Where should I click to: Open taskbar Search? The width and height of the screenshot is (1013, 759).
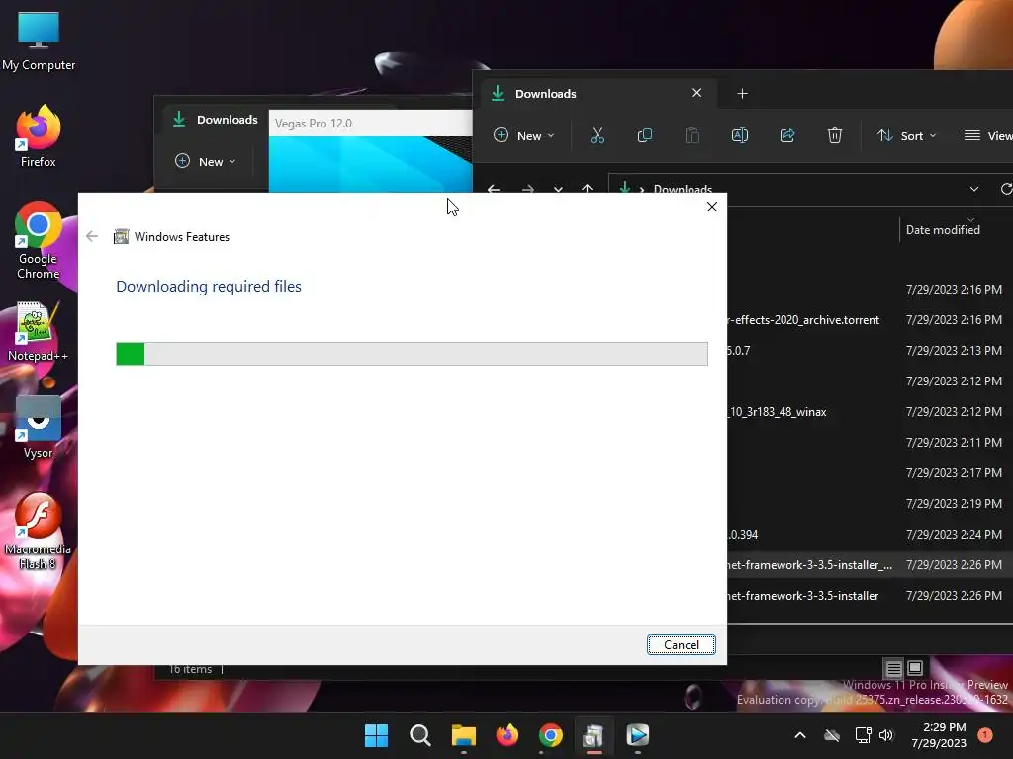tap(419, 735)
